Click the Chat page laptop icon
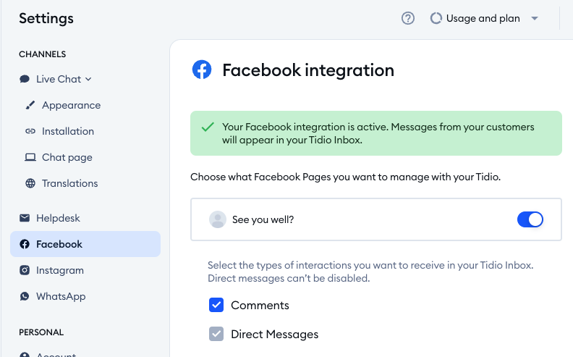 tap(30, 157)
